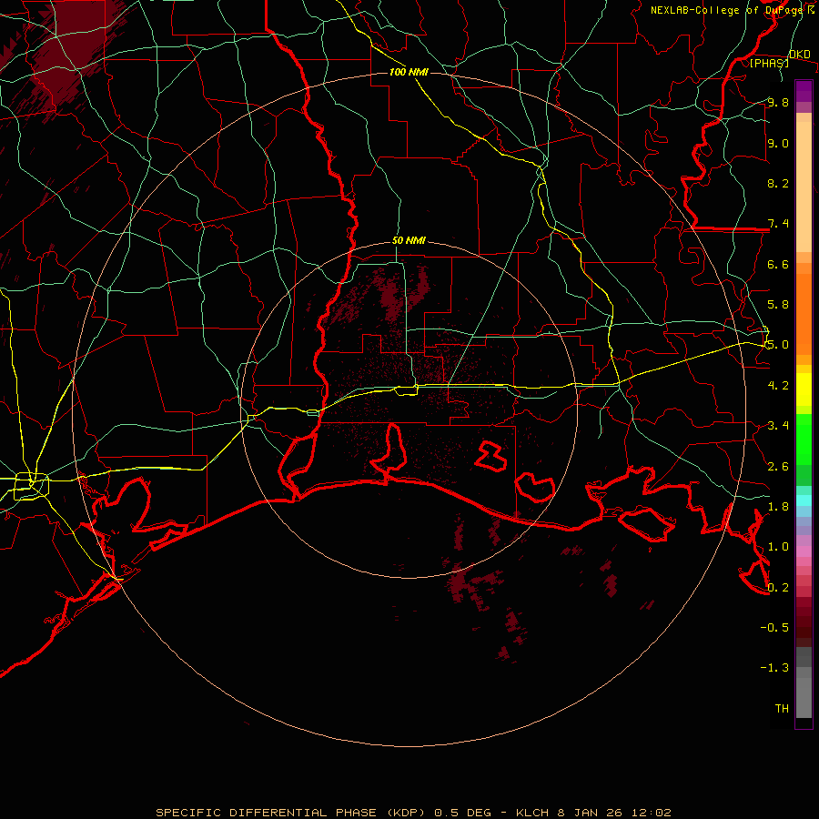
Task: Click the 5.8 value on the color scale
Action: 778,305
